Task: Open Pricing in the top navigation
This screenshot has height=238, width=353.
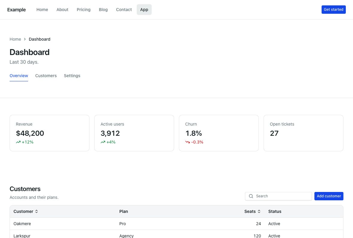Action: pos(83,10)
